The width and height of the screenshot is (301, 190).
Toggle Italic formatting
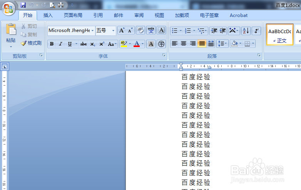pos(60,44)
